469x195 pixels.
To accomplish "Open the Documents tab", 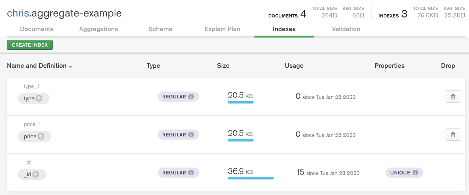I will (x=37, y=29).
